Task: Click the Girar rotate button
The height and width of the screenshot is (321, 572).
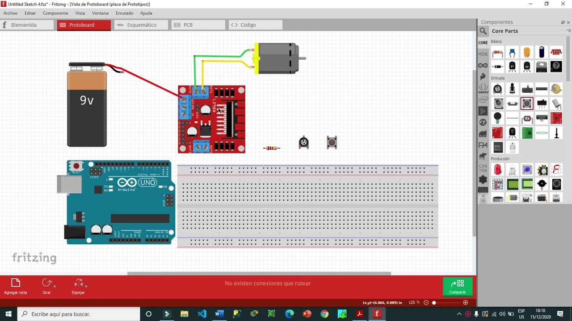Action: click(x=46, y=287)
